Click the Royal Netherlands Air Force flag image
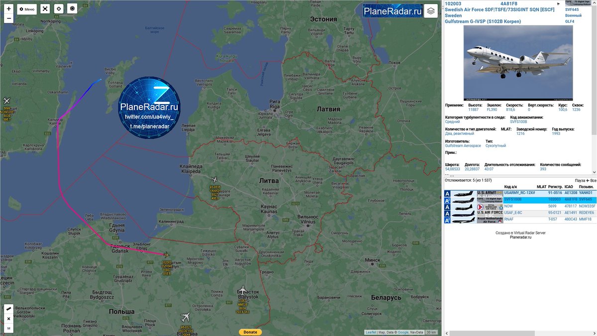This screenshot has height=336, width=597. click(x=490, y=220)
